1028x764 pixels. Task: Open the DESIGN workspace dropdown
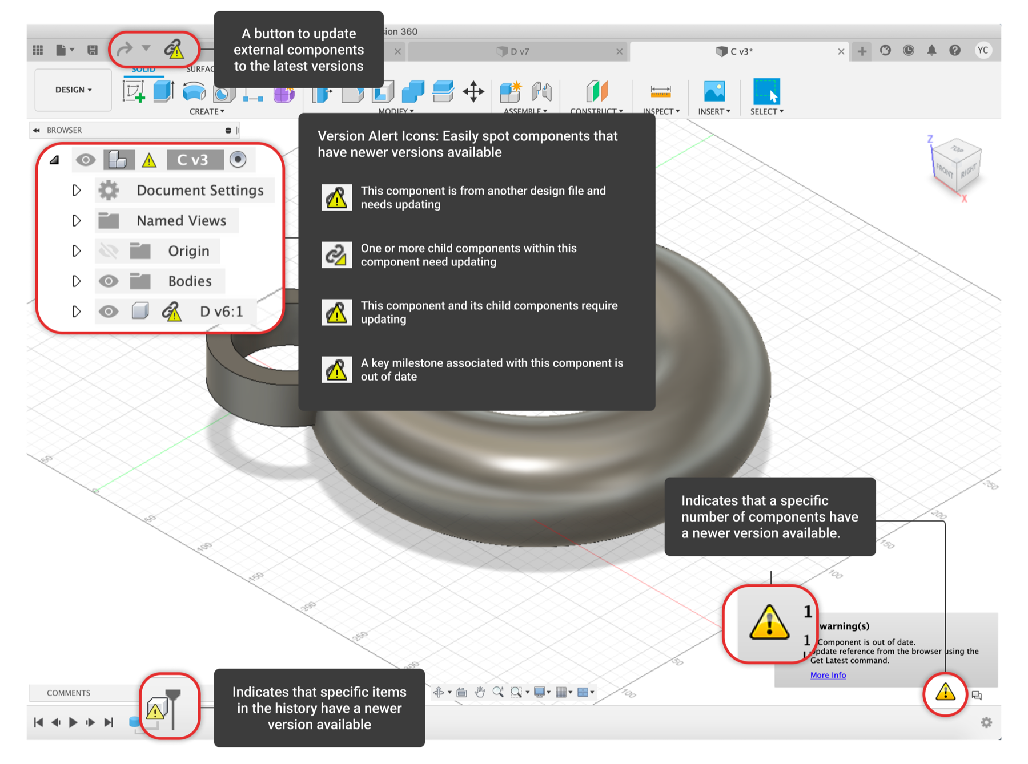coord(73,90)
